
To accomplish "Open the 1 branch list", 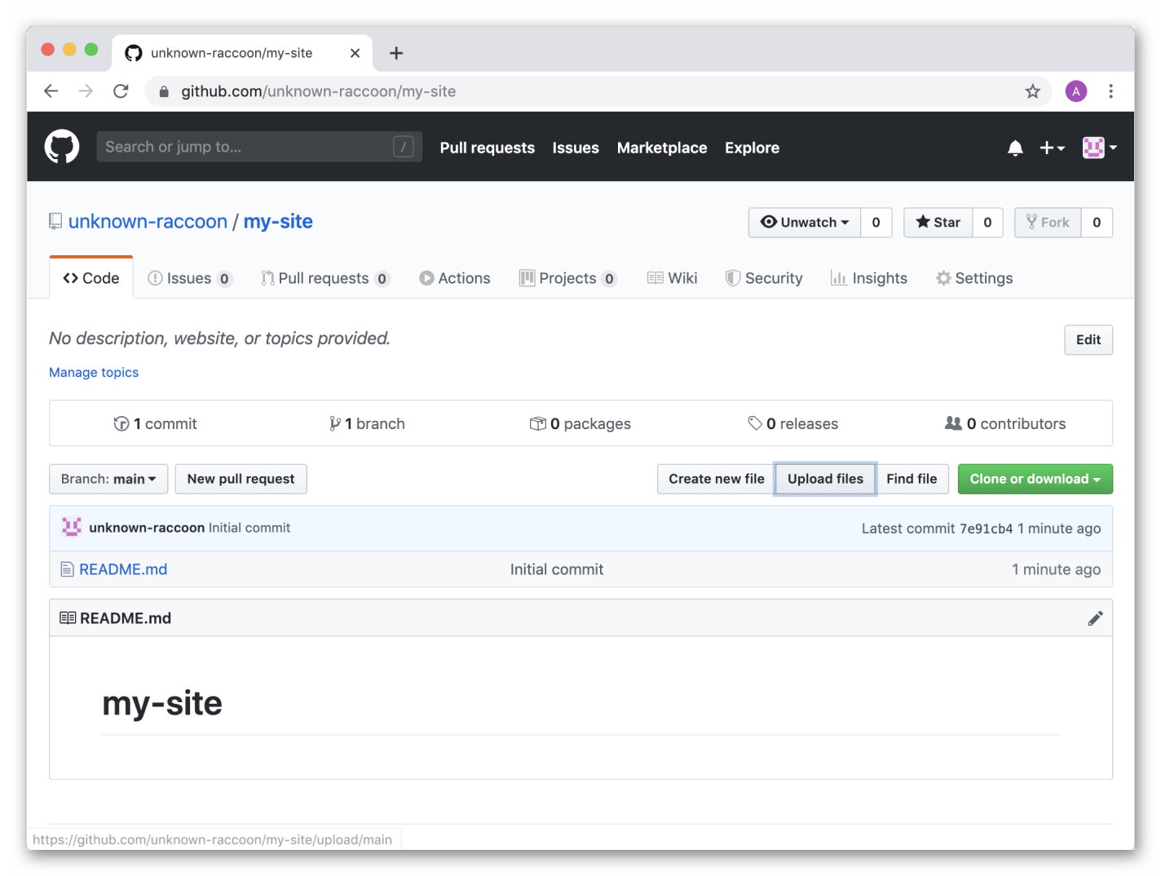I will point(367,423).
